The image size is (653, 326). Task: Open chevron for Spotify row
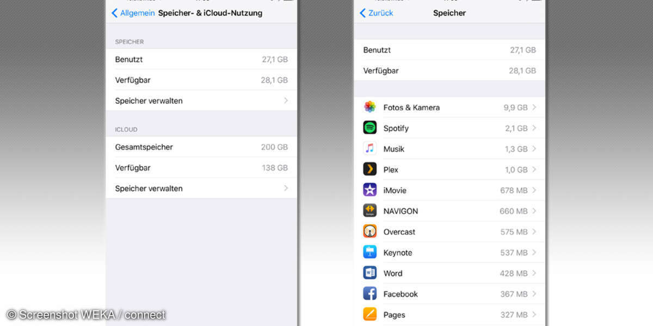(x=534, y=128)
